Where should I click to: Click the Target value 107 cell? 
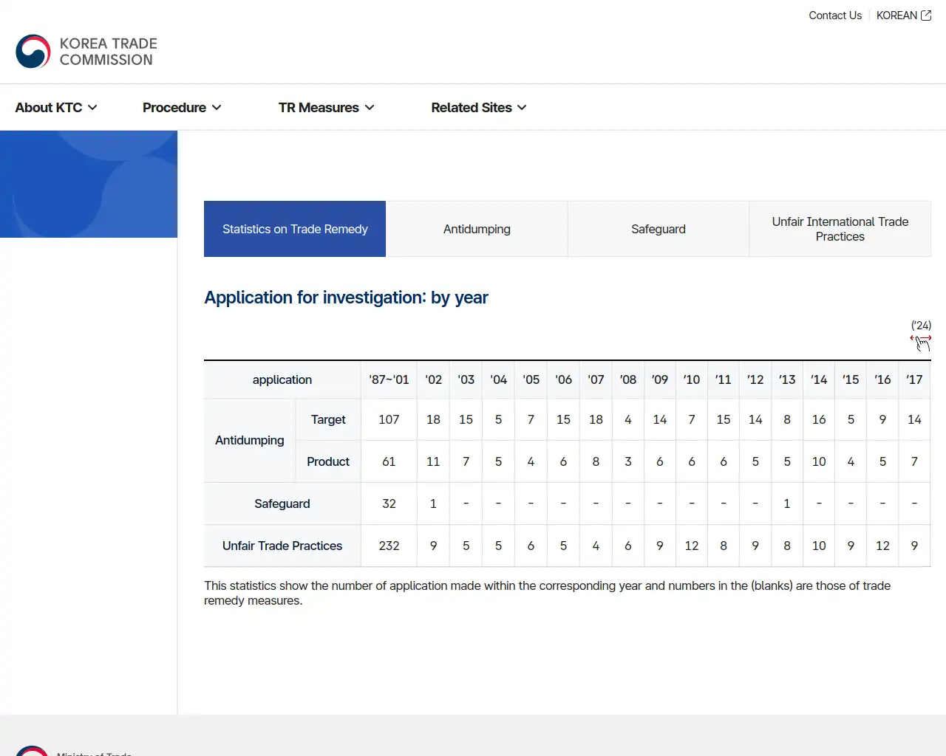[389, 419]
